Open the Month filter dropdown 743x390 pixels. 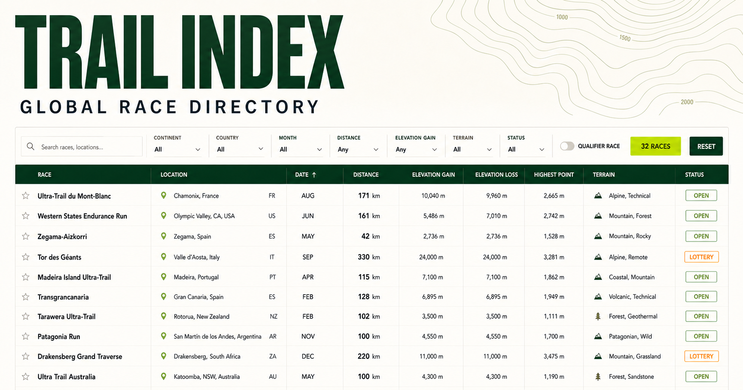(x=301, y=149)
